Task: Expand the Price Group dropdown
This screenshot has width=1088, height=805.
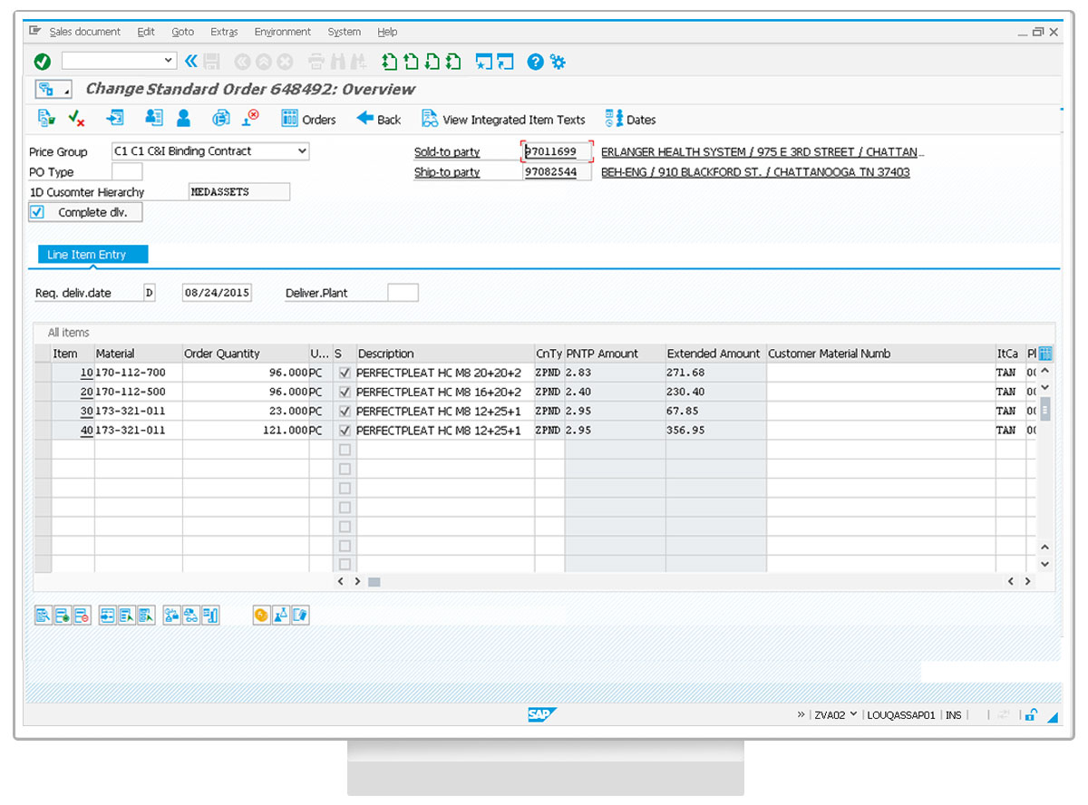Action: (x=302, y=151)
